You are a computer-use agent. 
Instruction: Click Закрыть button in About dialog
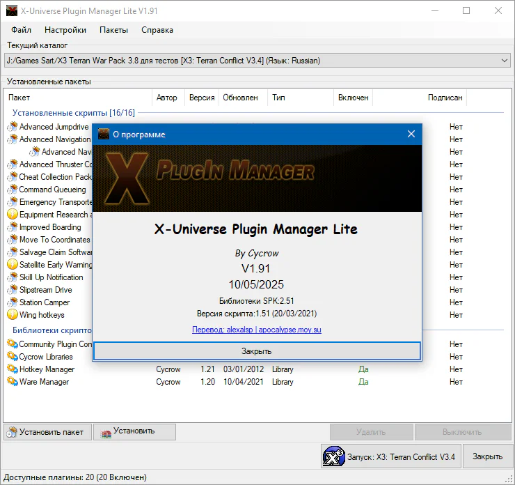[257, 351]
